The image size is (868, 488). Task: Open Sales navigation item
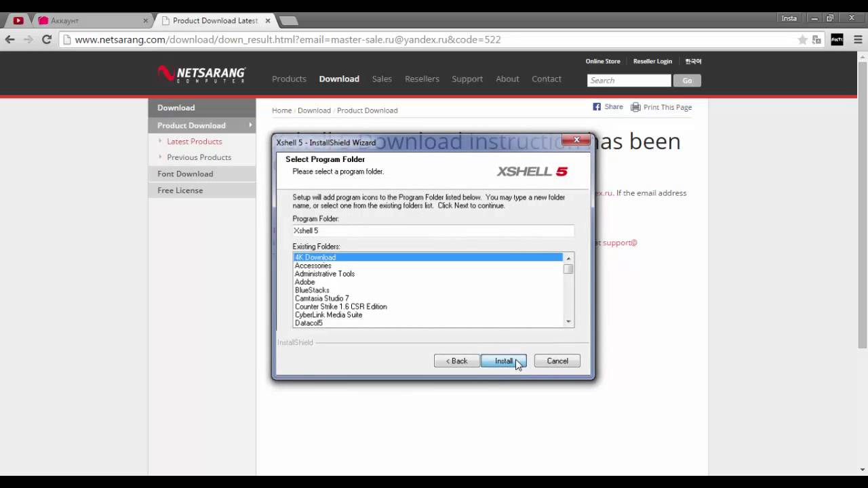coord(382,79)
